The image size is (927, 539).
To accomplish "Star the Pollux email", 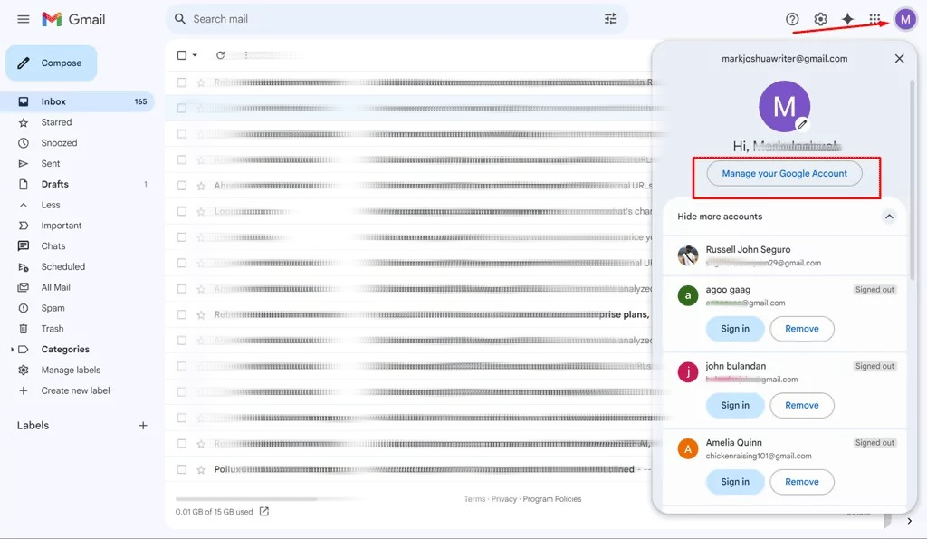I will pos(201,469).
